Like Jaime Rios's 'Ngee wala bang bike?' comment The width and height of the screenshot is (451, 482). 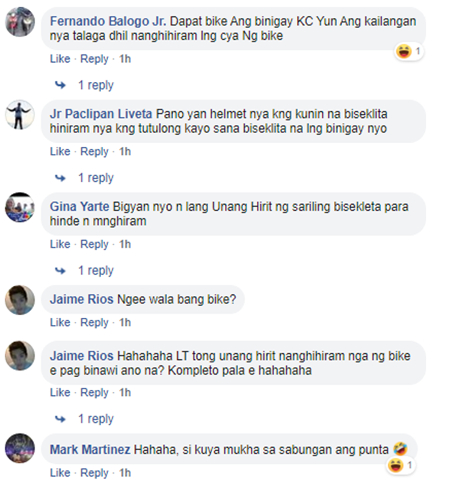click(60, 323)
